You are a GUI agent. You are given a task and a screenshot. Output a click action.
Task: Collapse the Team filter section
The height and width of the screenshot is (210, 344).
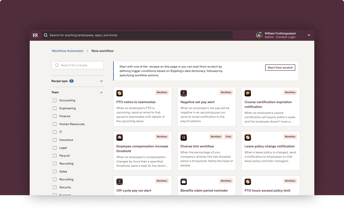click(x=101, y=92)
